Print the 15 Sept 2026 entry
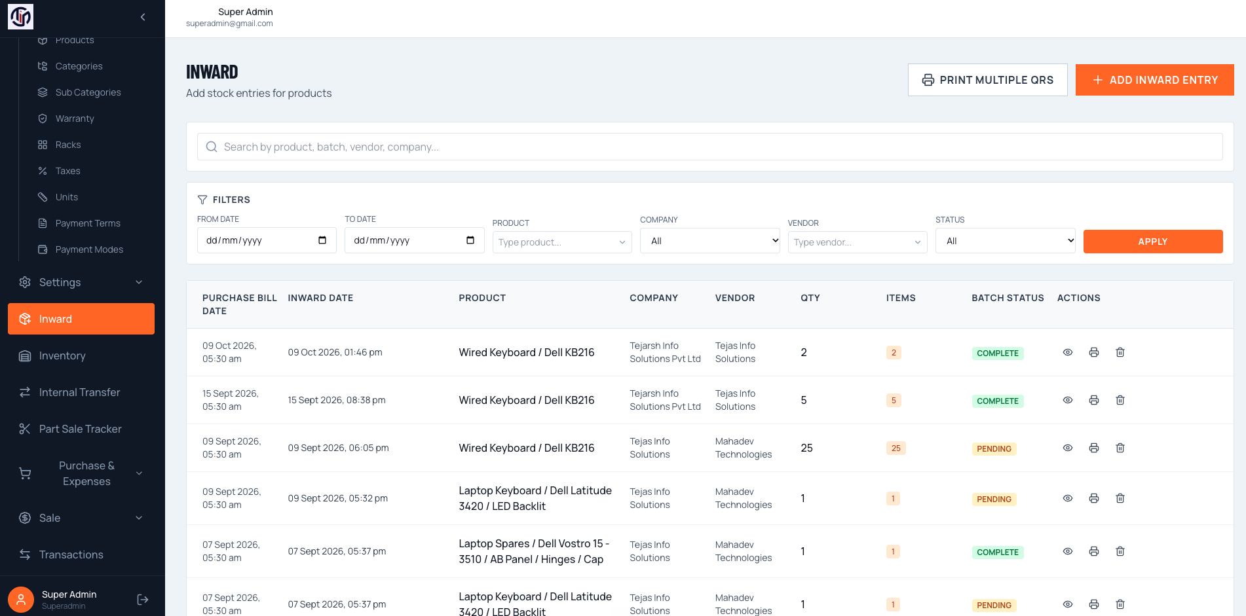This screenshot has width=1246, height=616. pos(1093,400)
